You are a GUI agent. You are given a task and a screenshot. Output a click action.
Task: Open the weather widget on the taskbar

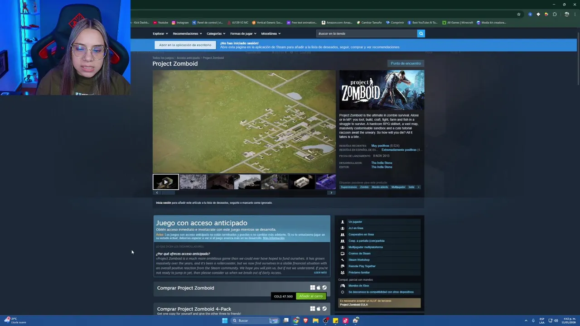pyautogui.click(x=14, y=321)
